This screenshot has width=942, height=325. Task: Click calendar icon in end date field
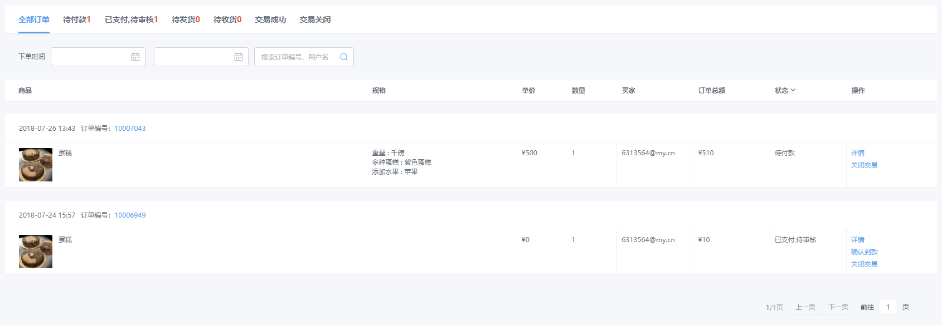239,57
